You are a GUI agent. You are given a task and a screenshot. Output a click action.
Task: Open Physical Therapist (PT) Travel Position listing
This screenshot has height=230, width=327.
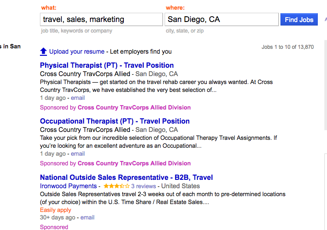107,65
